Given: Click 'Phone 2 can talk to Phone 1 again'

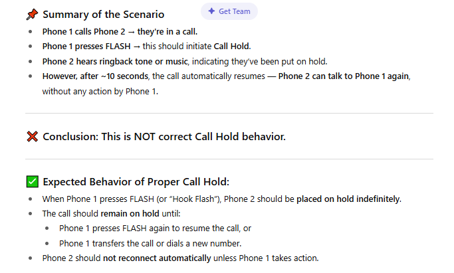Looking at the screenshot, I should pyautogui.click(x=344, y=76).
